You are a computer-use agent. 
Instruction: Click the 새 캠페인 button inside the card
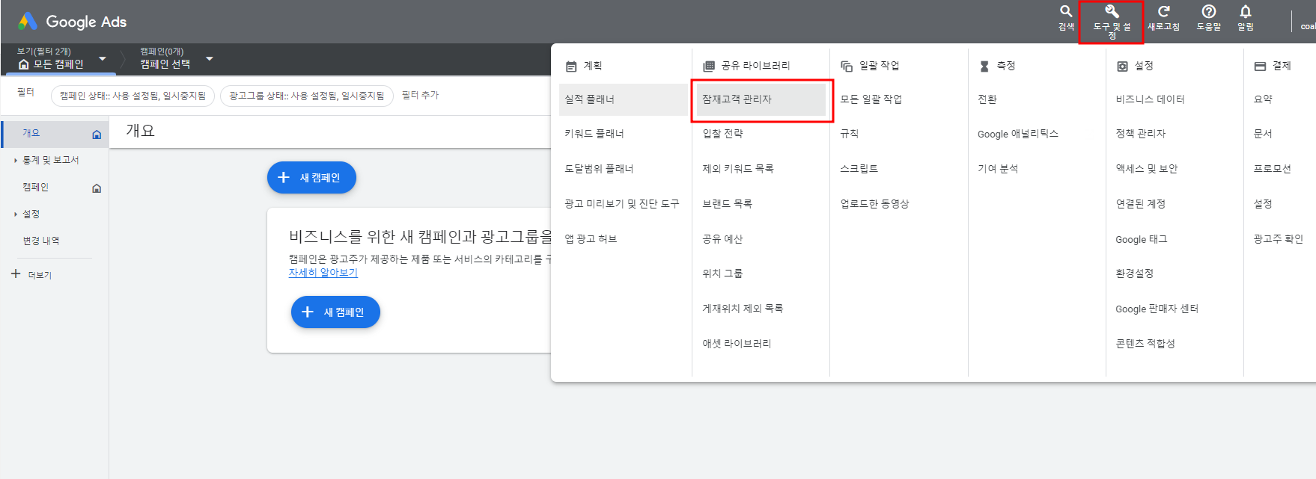335,312
